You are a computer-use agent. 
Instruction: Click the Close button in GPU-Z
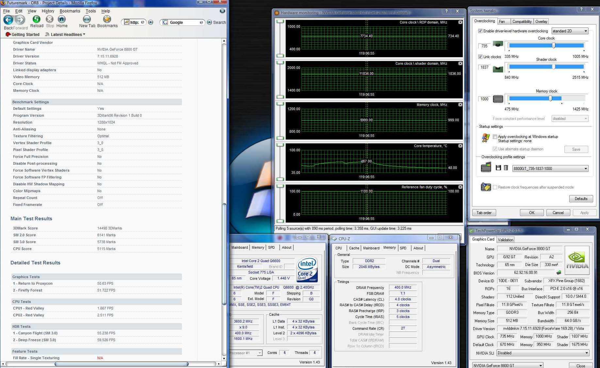pos(581,366)
